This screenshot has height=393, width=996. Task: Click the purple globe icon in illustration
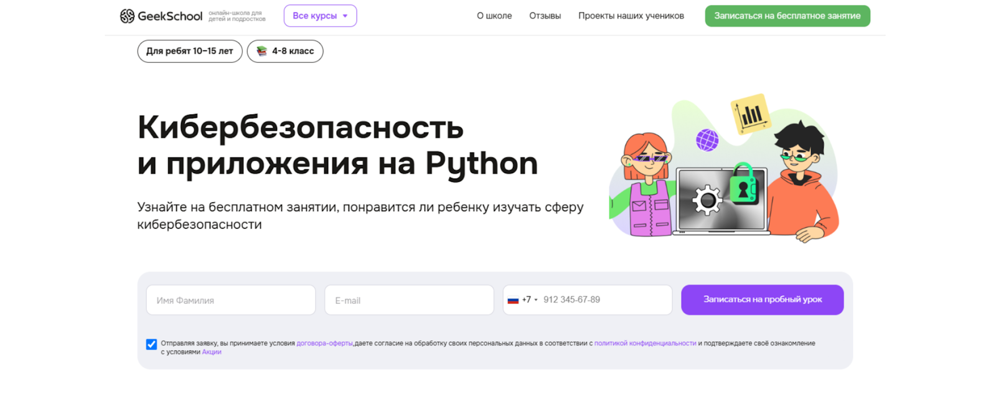point(707,140)
